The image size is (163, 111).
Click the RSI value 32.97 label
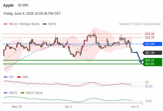(149, 87)
